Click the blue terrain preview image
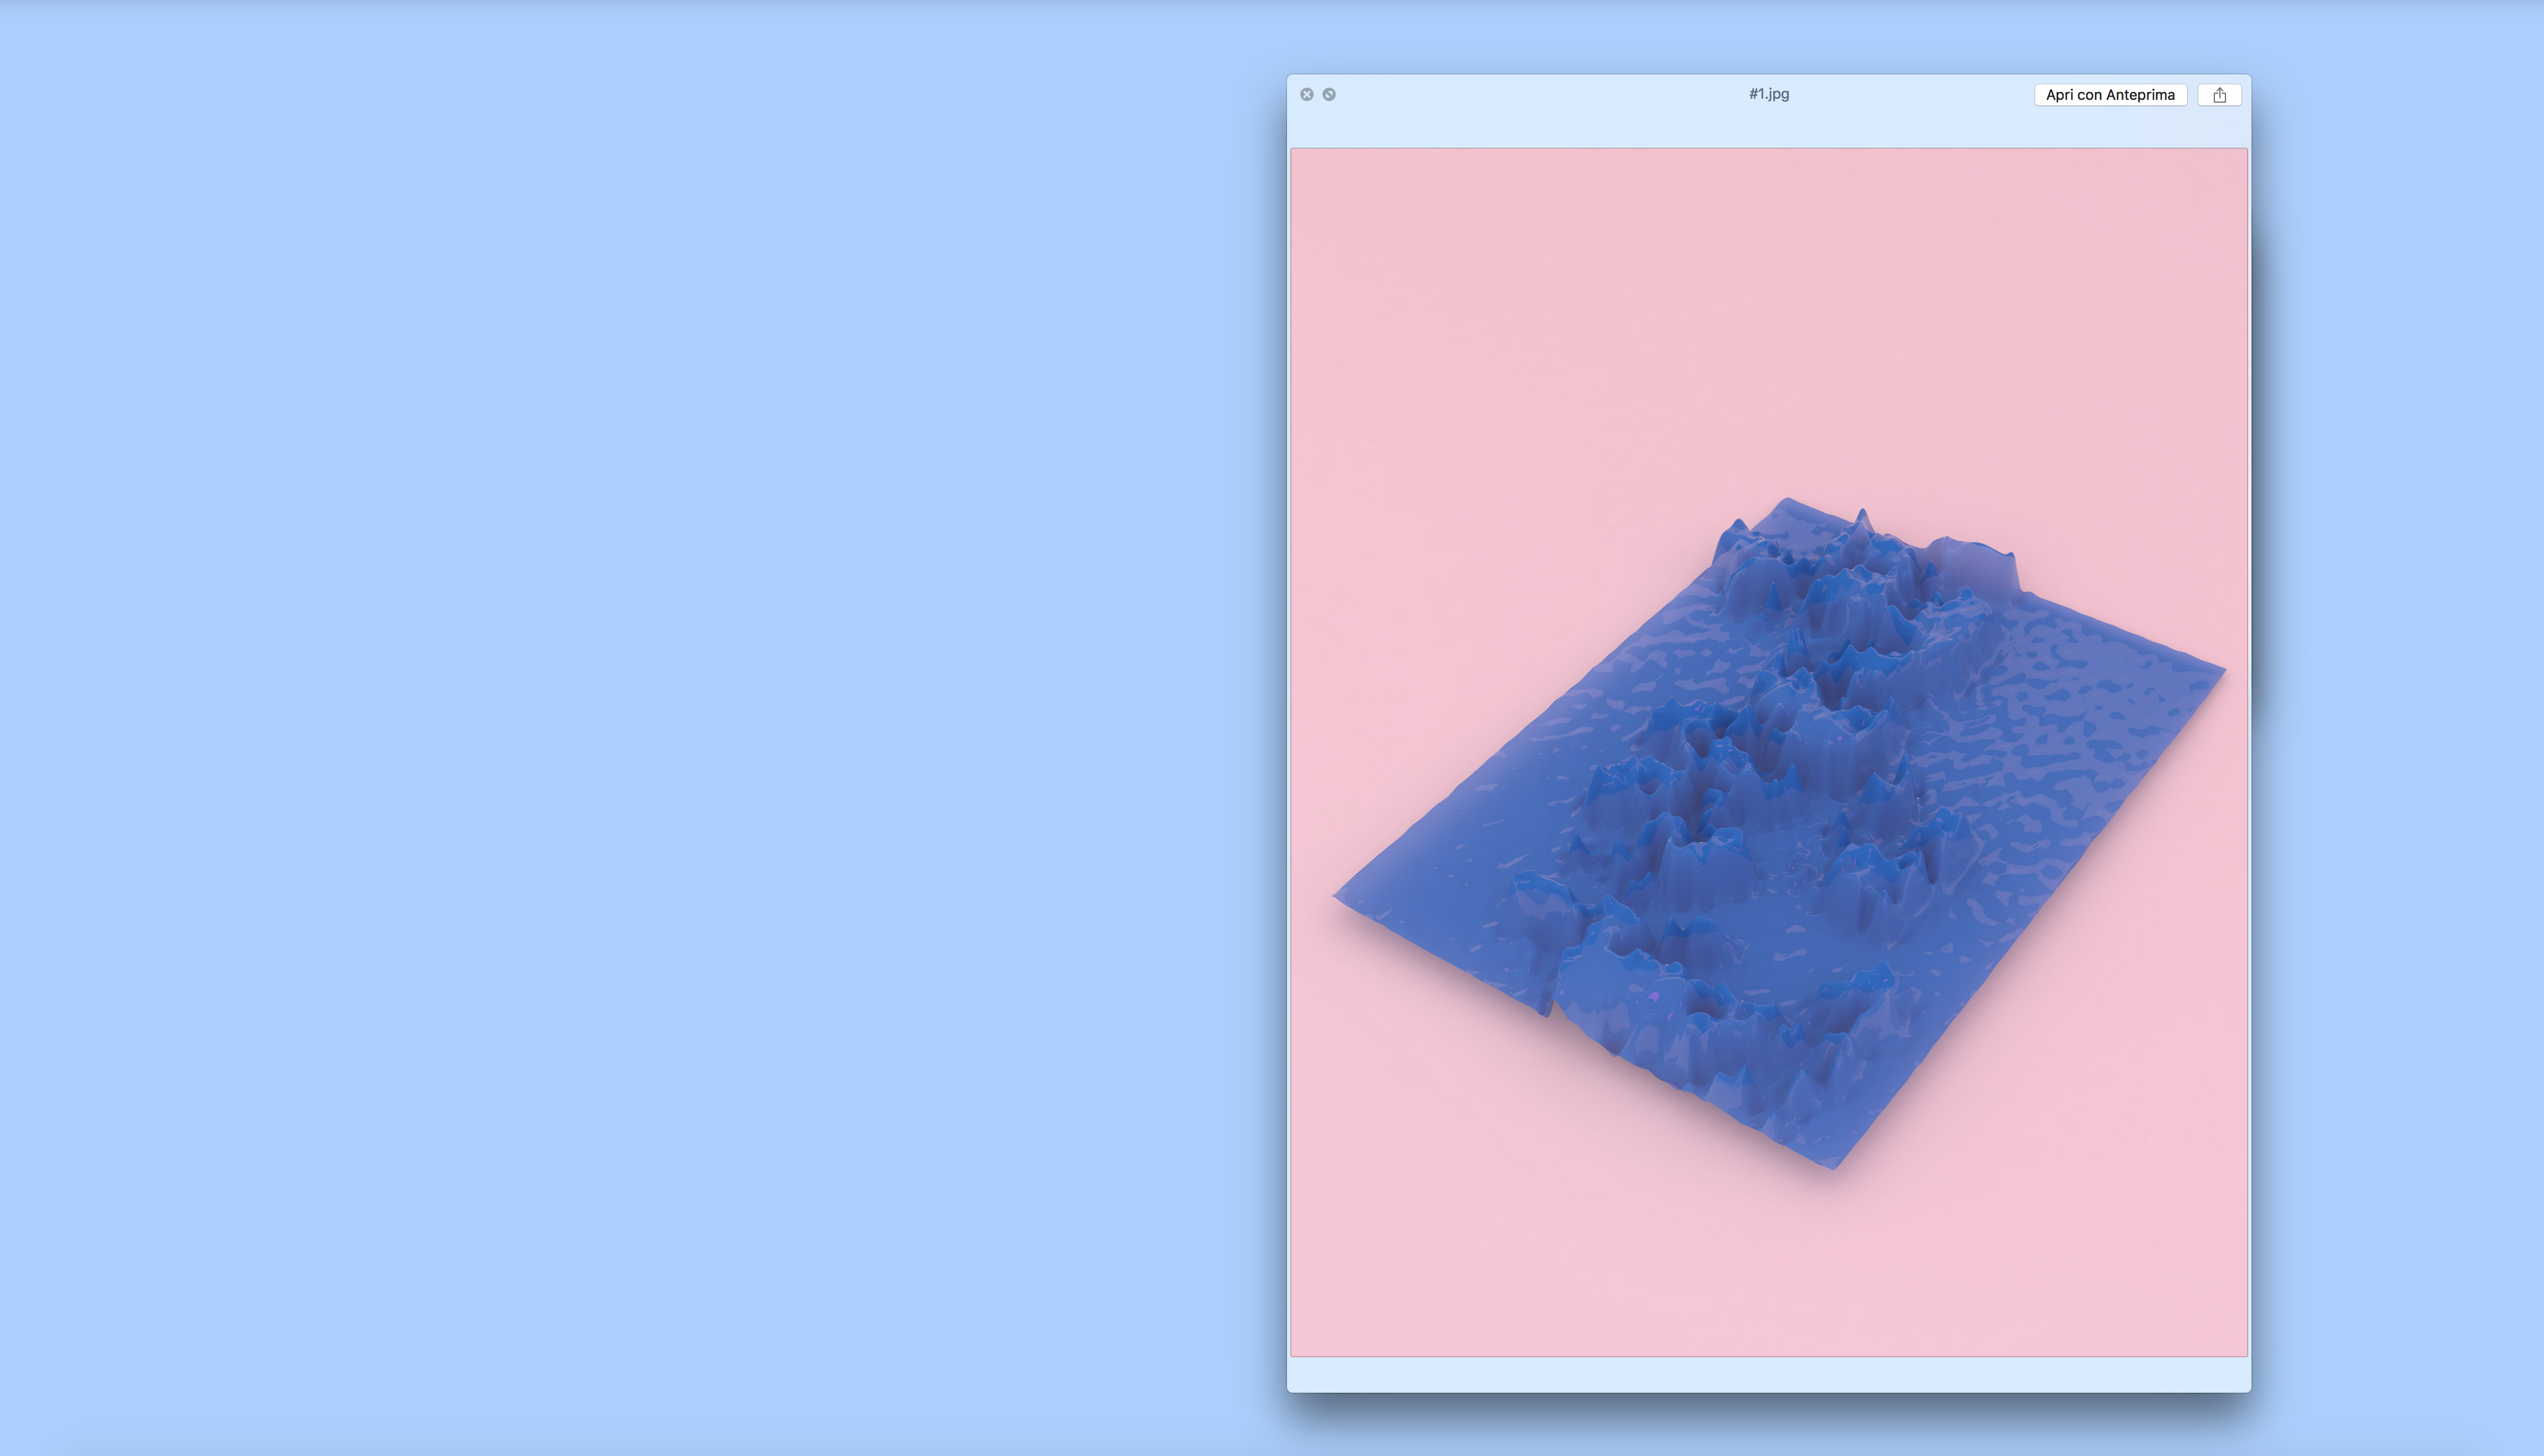The height and width of the screenshot is (1456, 2544). coord(1769,752)
